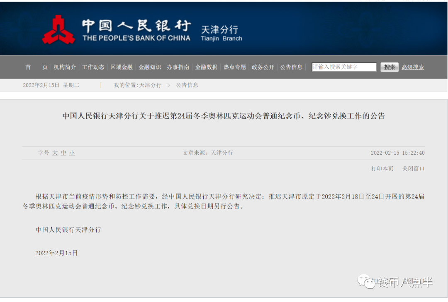Open the 首页 home menu item
Screen dimensions: 448x302
pos(37,67)
